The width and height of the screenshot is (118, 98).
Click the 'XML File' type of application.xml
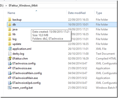point(101,49)
